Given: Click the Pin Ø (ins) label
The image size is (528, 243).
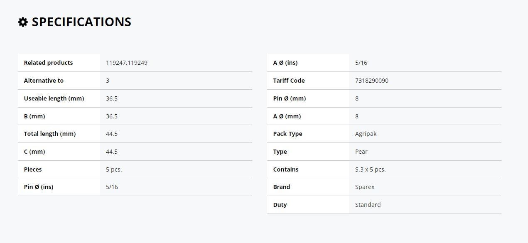Looking at the screenshot, I should [39, 187].
